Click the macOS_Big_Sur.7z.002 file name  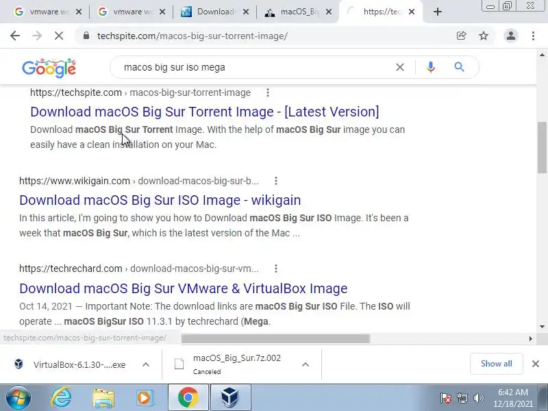point(237,358)
